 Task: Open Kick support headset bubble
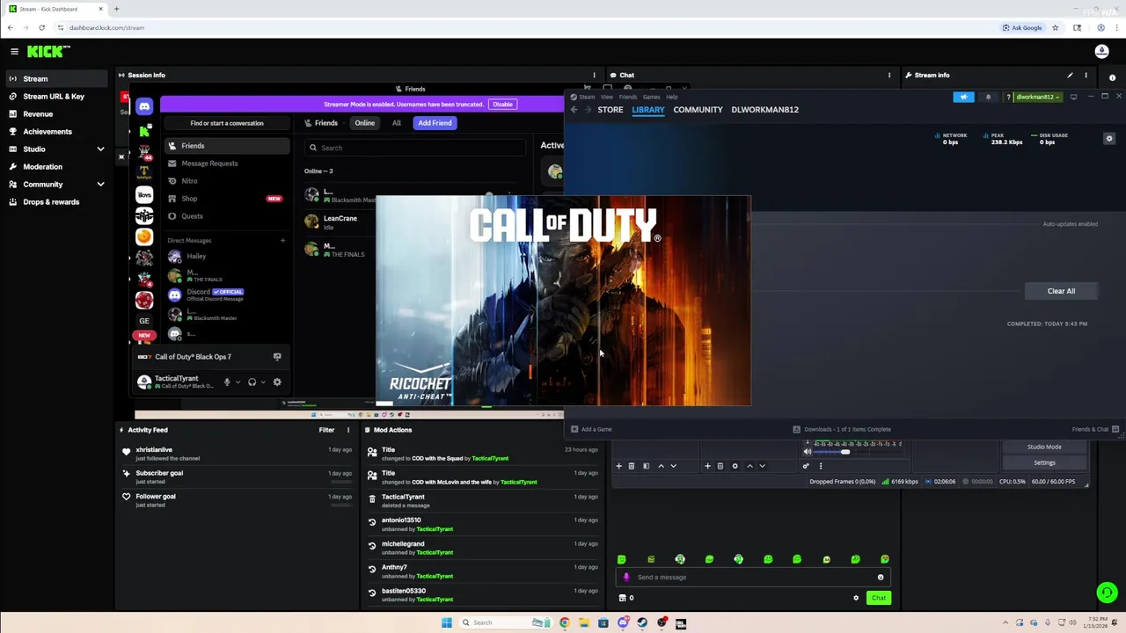(1107, 593)
